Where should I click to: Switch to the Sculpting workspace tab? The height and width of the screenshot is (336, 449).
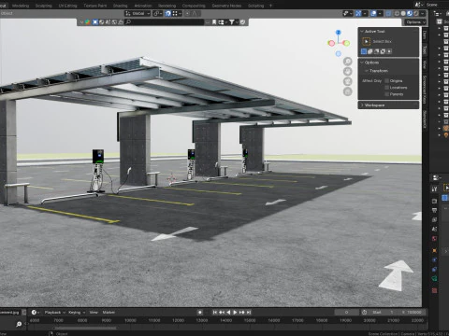(x=43, y=6)
